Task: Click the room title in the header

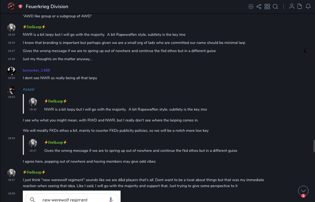Action: click(47, 7)
